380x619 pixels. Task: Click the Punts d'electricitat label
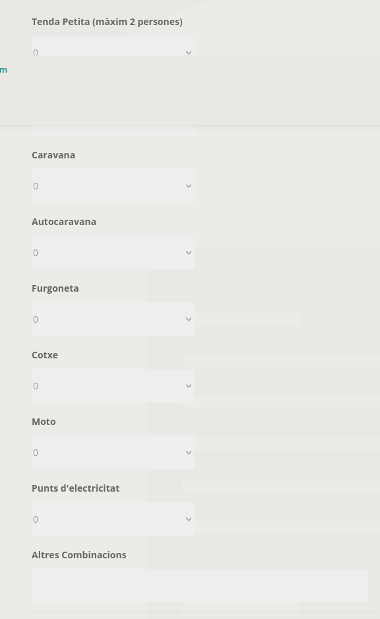pyautogui.click(x=75, y=488)
